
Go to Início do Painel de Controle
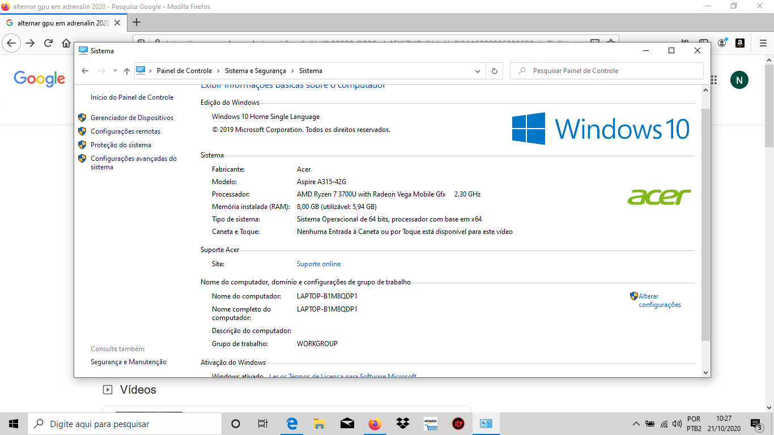132,97
